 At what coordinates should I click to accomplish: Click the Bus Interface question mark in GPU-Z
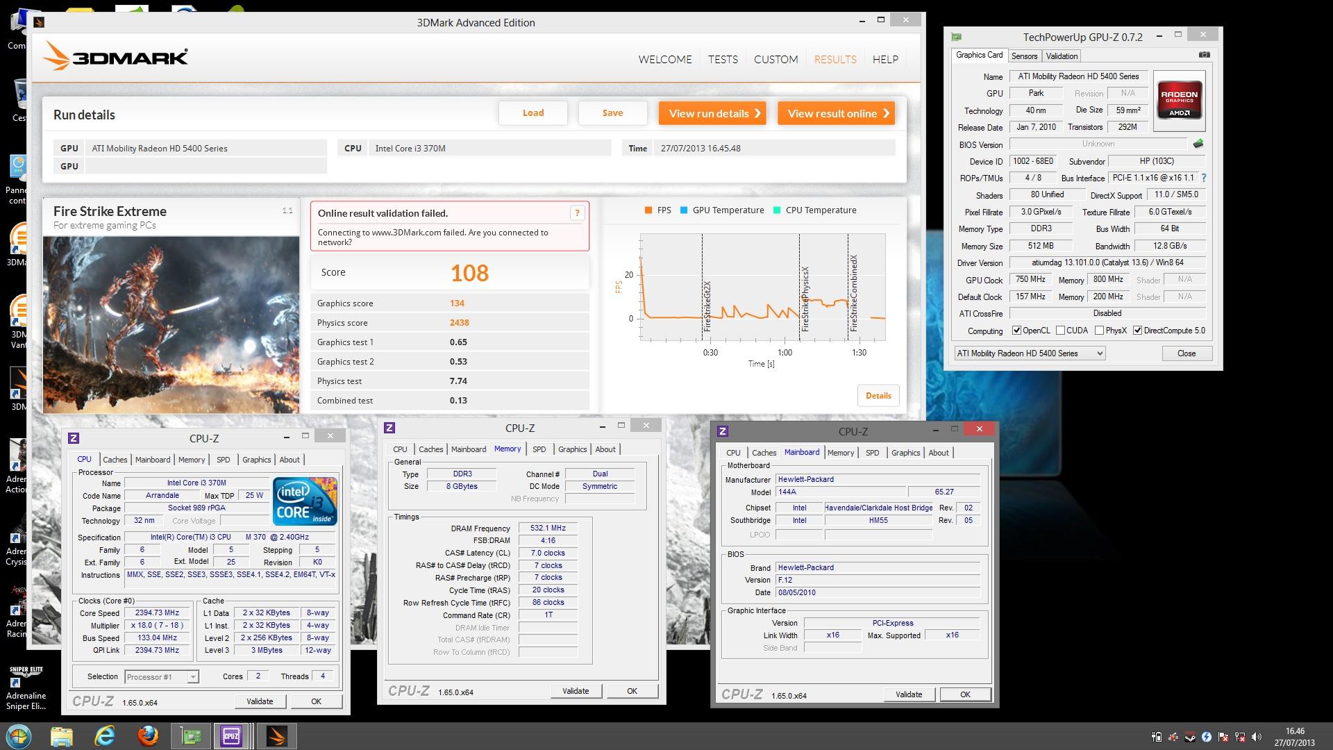[x=1204, y=178]
